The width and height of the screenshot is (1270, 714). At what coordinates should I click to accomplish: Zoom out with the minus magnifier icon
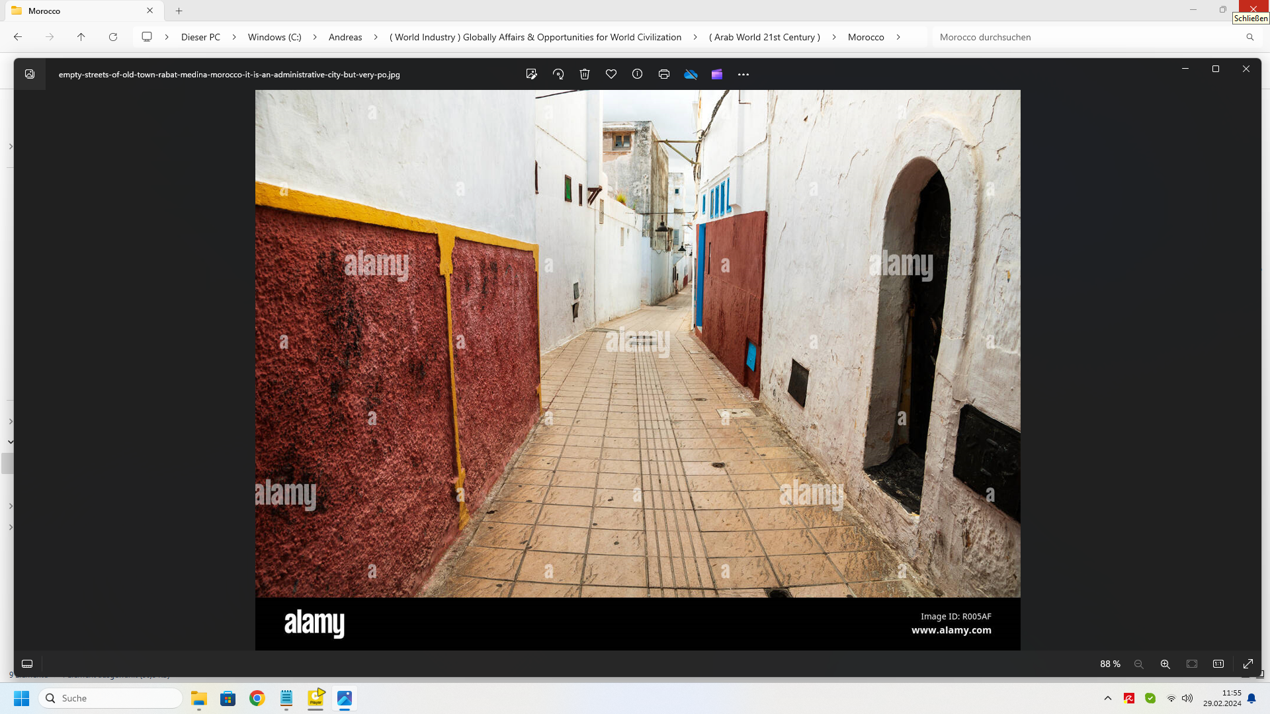pyautogui.click(x=1138, y=664)
